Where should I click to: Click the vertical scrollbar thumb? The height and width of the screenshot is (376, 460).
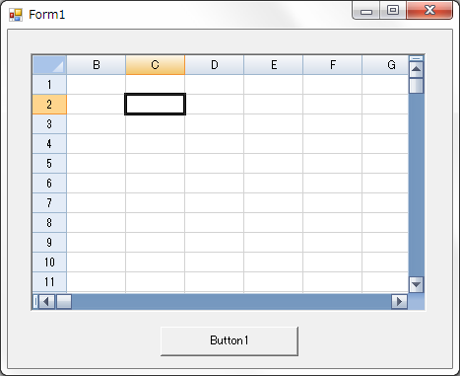[x=417, y=86]
